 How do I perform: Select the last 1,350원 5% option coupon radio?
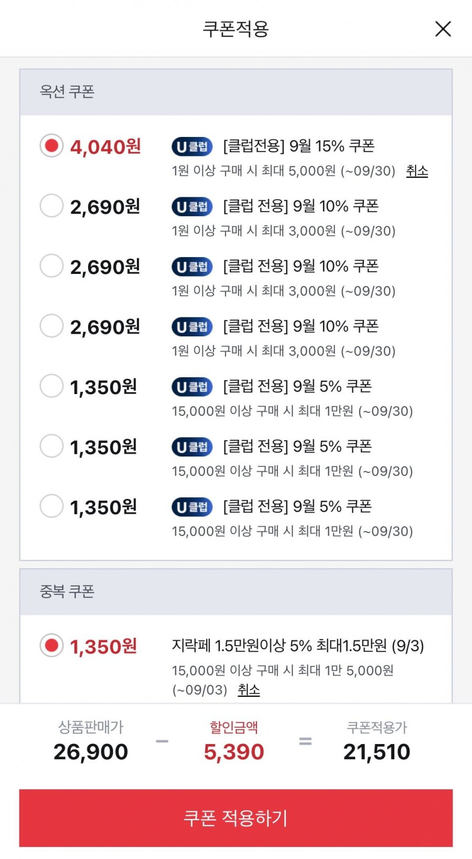51,506
